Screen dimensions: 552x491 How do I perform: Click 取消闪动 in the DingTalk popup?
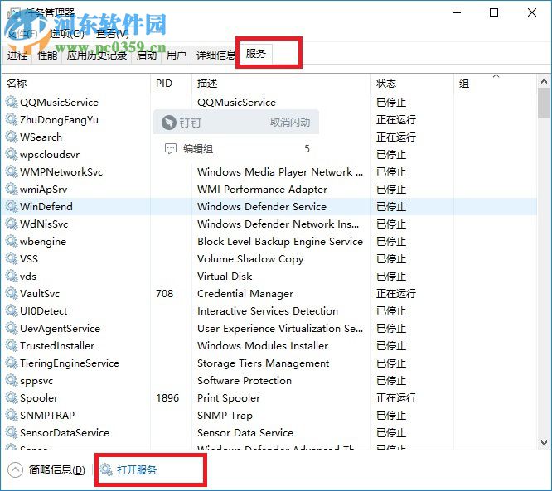coord(290,123)
